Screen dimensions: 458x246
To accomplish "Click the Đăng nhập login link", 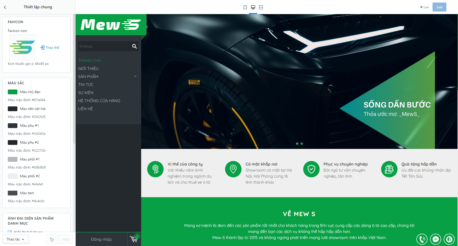I will [101, 239].
